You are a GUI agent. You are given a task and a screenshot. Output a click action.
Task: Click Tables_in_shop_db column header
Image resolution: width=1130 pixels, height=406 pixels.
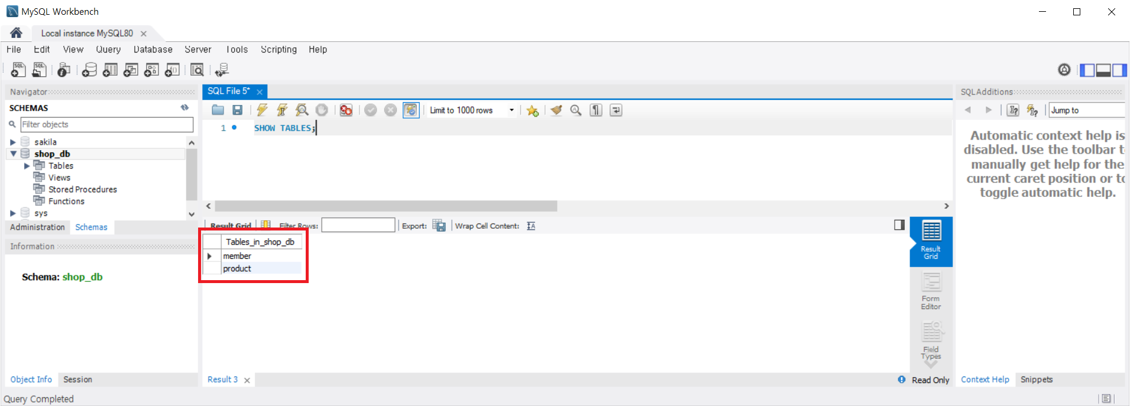[x=261, y=242]
